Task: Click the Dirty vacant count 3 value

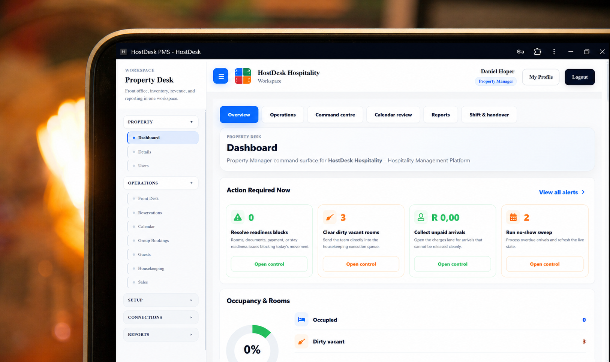Action: pyautogui.click(x=584, y=341)
